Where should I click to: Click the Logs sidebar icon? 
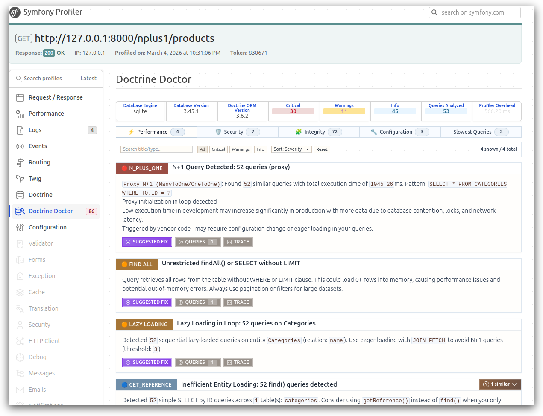click(x=20, y=130)
